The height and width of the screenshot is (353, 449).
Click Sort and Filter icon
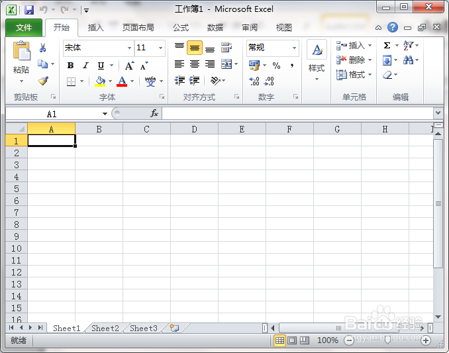[408, 45]
